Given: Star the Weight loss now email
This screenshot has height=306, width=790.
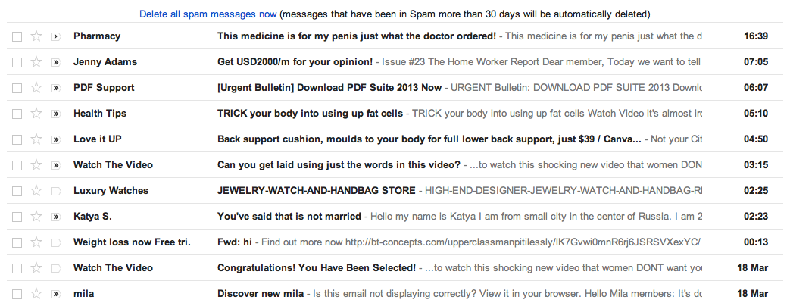Looking at the screenshot, I should [x=36, y=242].
